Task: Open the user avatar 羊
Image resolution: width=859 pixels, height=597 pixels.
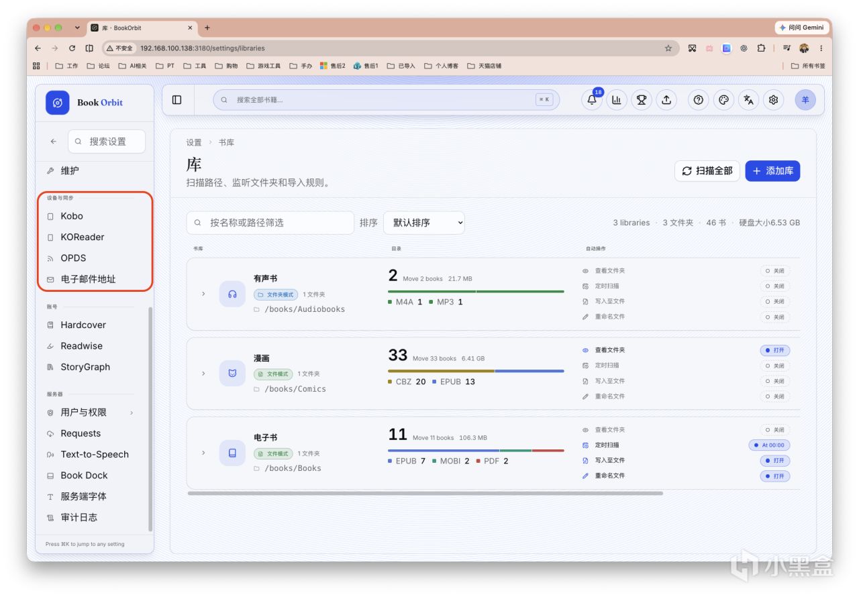Action: pos(805,100)
